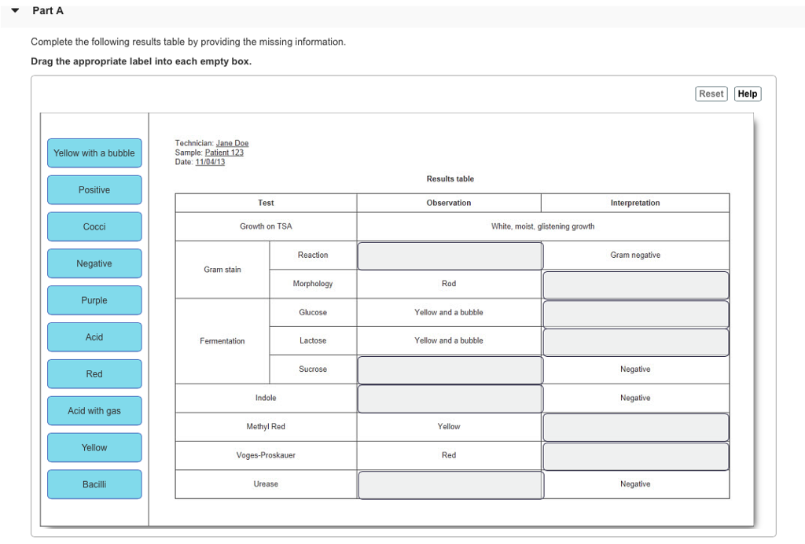Pick the 'Yellow' label
This screenshot has height=544, width=805.
click(x=94, y=448)
